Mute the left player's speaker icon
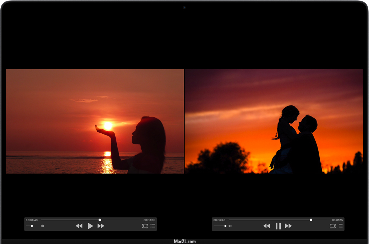 42,226
